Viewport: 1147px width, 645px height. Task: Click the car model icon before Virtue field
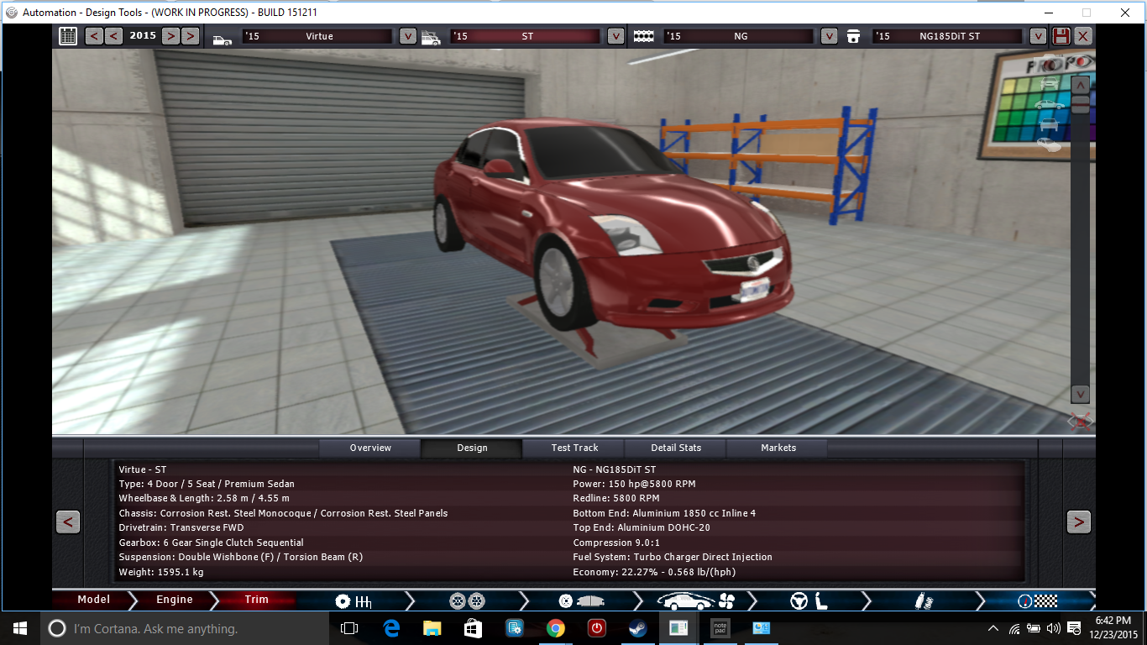[223, 39]
